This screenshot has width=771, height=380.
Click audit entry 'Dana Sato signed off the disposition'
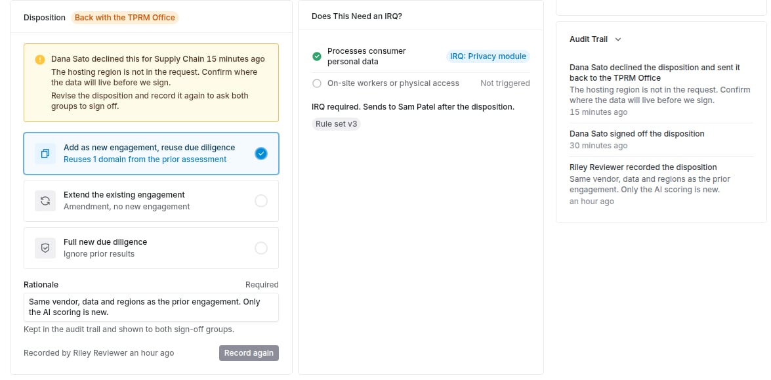tap(636, 134)
